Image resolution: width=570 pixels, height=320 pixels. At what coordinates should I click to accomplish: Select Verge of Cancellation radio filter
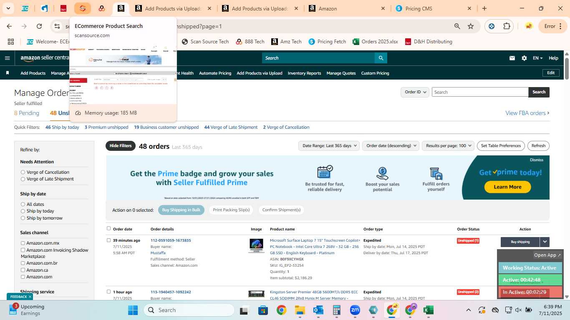pos(23,172)
